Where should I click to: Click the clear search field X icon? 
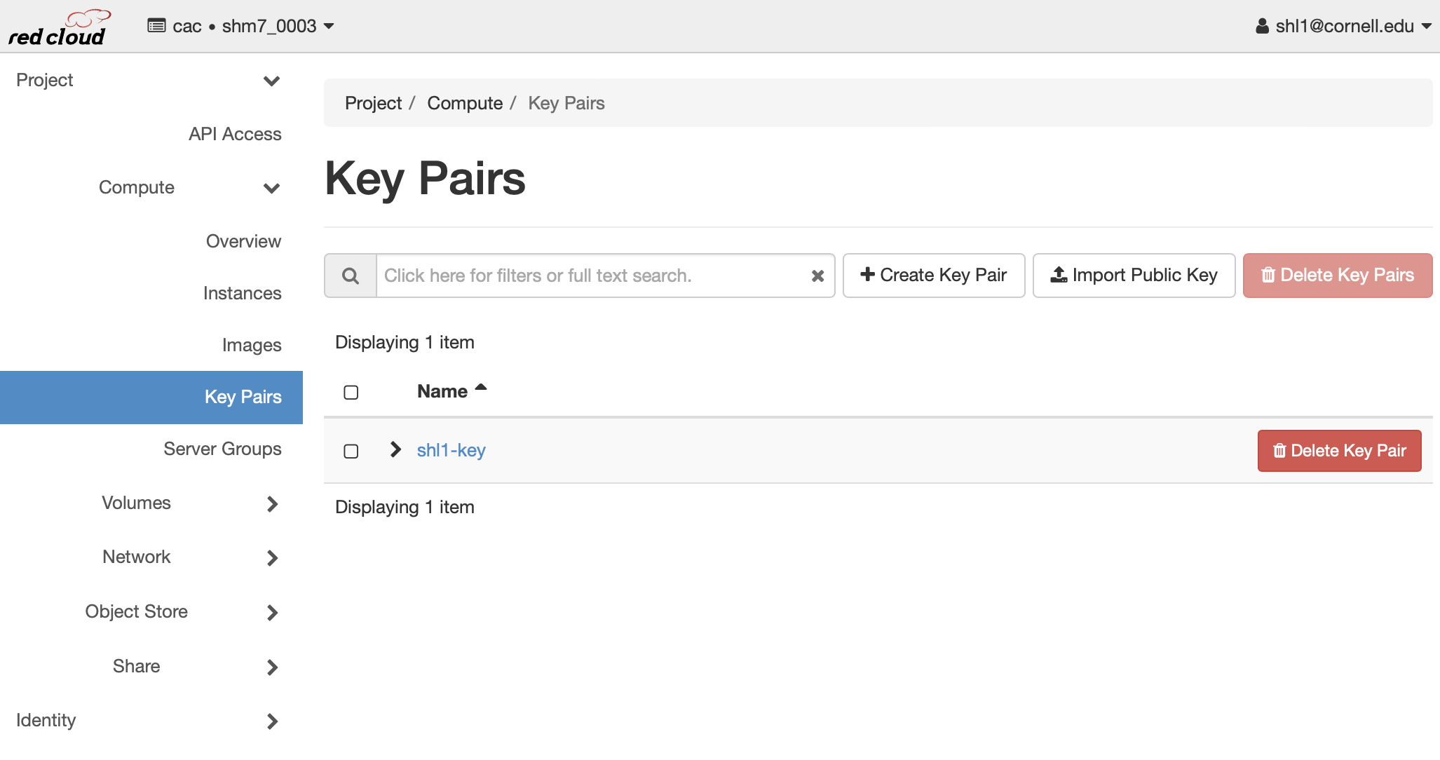click(x=817, y=276)
